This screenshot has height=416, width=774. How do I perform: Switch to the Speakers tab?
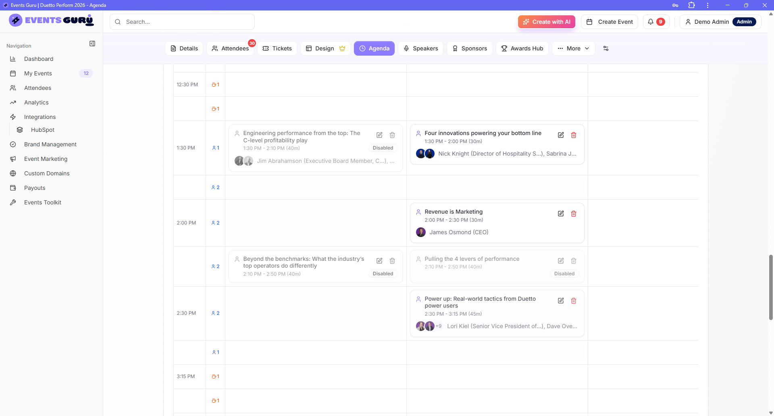coord(420,48)
